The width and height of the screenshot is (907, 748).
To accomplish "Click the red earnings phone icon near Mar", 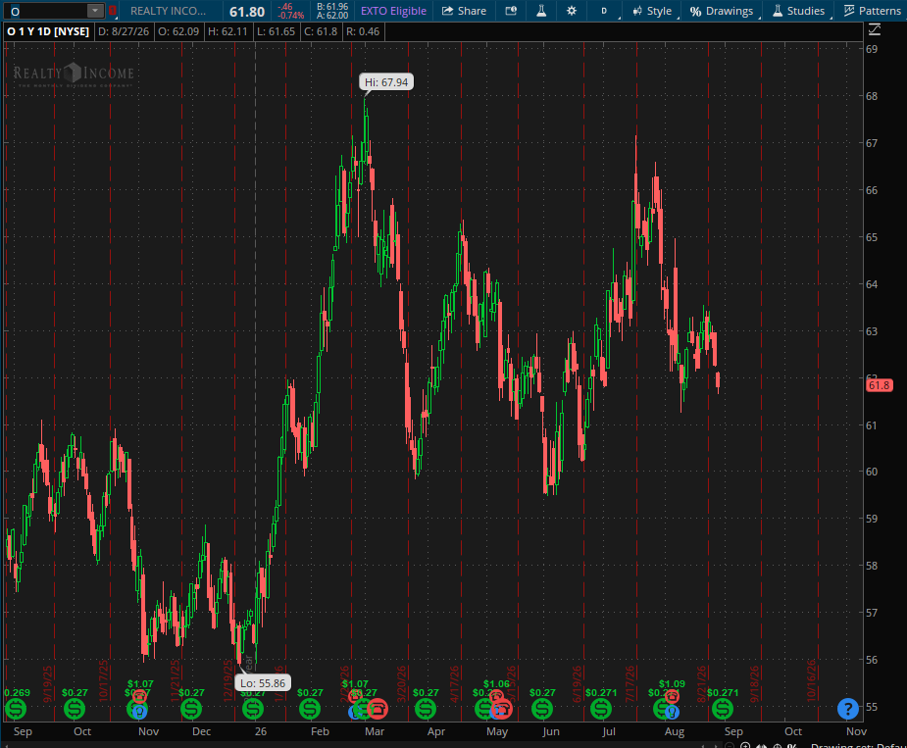I will (x=378, y=709).
